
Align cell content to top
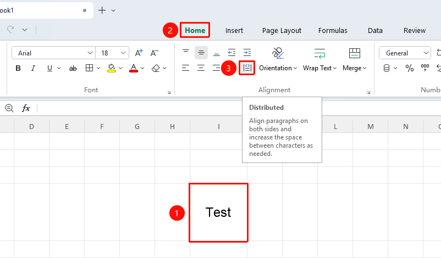coord(186,53)
